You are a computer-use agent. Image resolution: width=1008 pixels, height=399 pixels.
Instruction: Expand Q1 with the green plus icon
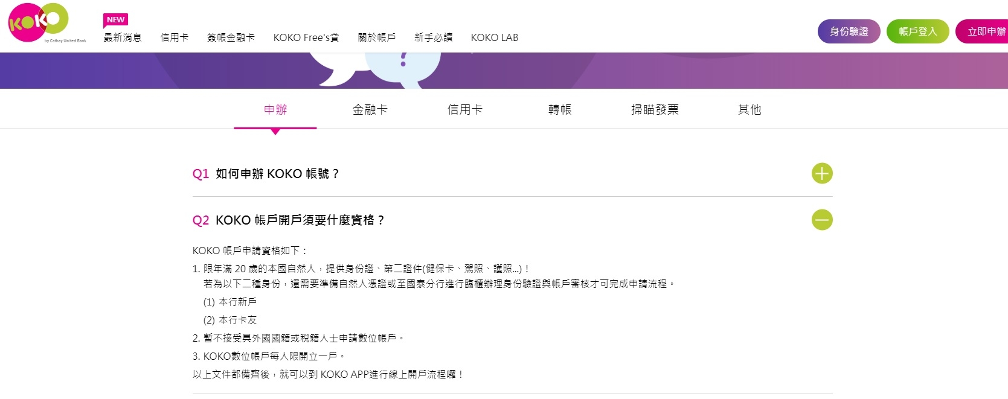click(x=821, y=173)
